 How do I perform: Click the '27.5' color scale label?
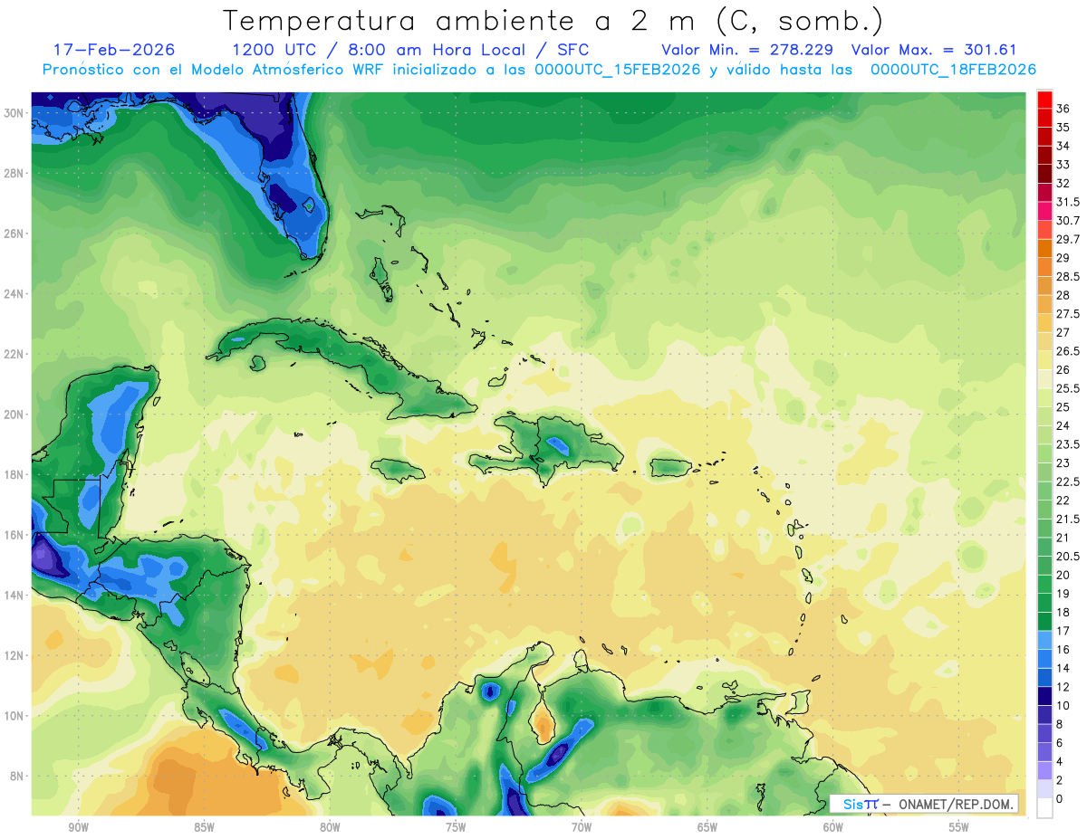click(x=1068, y=314)
